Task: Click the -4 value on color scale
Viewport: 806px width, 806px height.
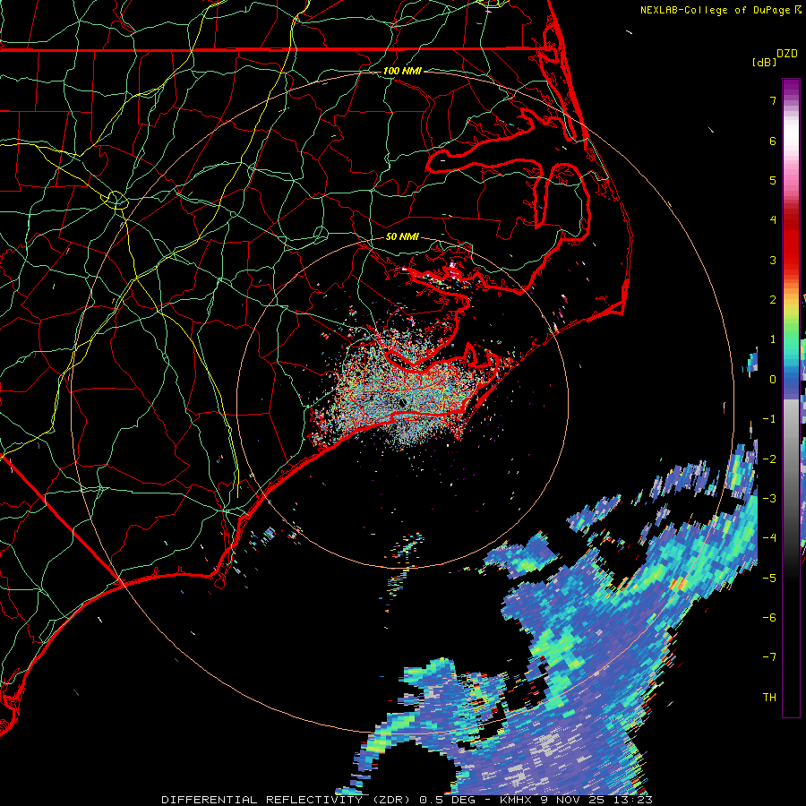Action: (769, 538)
